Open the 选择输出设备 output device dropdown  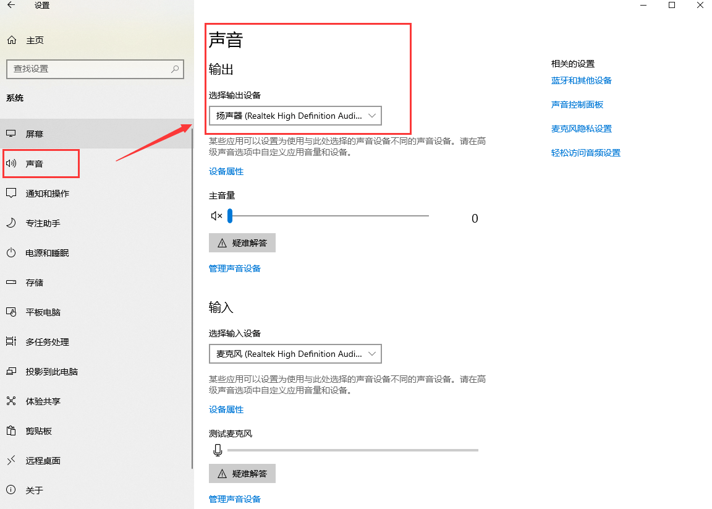[295, 115]
